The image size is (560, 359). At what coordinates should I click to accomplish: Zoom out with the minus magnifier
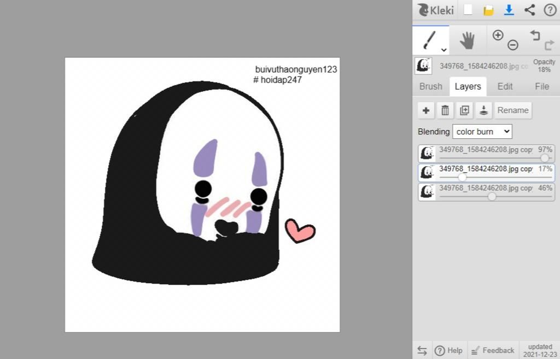pos(513,45)
